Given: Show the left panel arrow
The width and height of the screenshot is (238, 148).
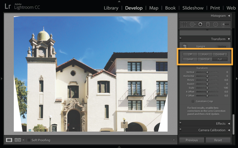Looking at the screenshot, I should pos(1,79).
